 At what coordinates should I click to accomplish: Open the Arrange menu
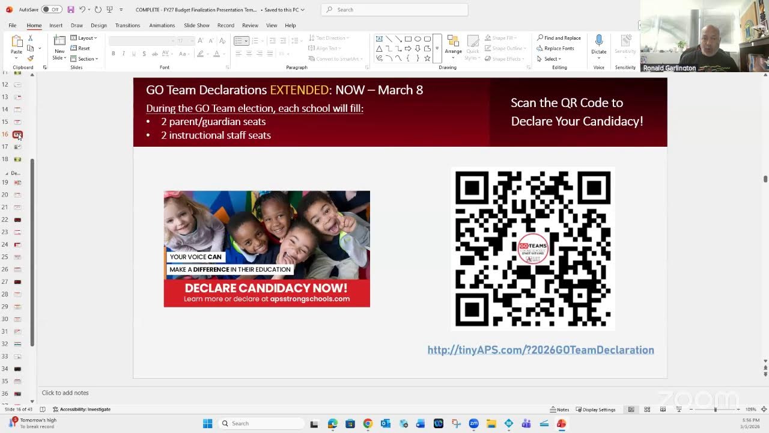coord(454,46)
